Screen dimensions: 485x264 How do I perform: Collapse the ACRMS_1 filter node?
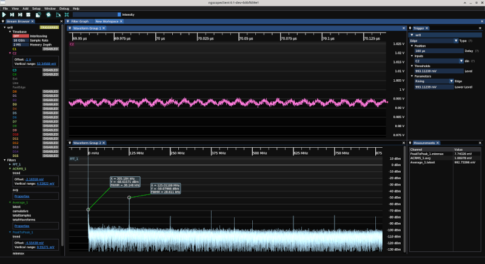(10, 169)
